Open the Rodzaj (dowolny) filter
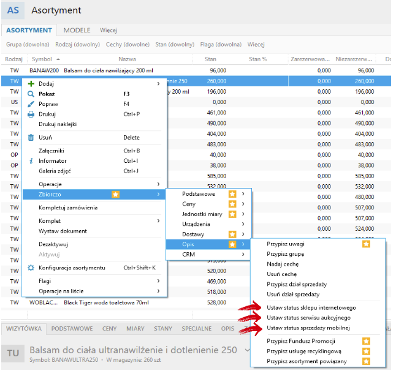 tap(77, 45)
